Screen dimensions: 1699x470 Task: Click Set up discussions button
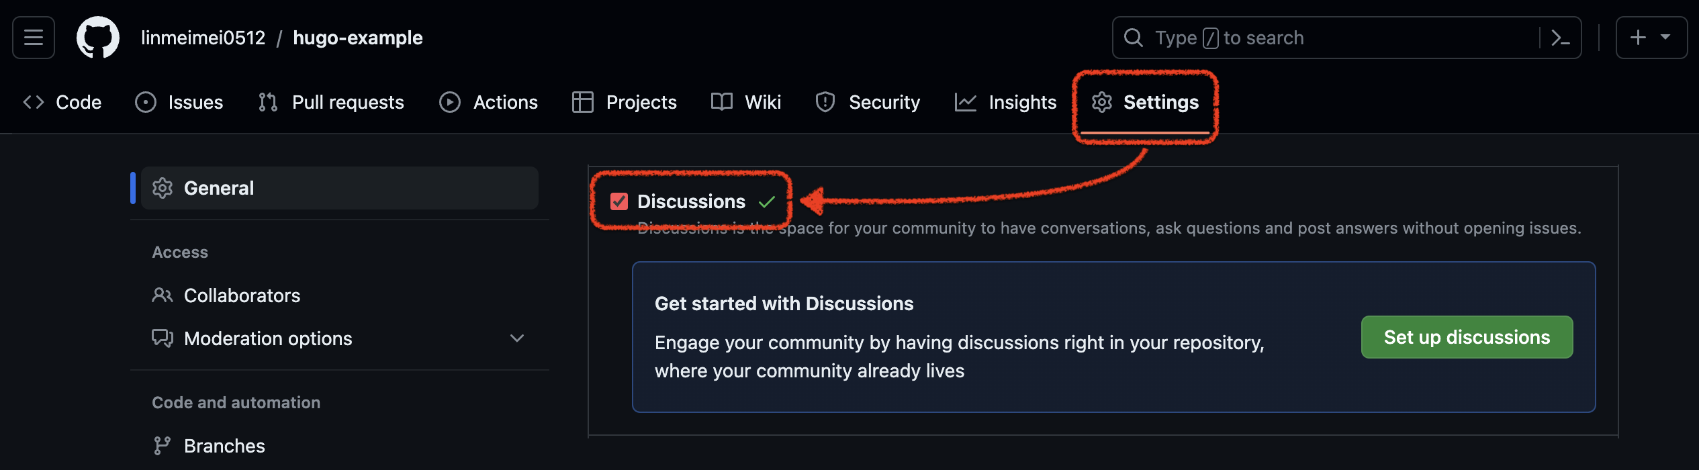1467,337
